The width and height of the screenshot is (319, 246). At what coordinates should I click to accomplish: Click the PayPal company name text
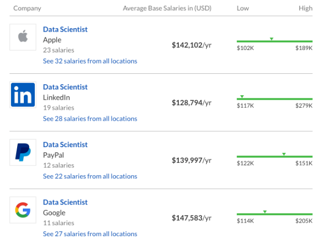54,155
